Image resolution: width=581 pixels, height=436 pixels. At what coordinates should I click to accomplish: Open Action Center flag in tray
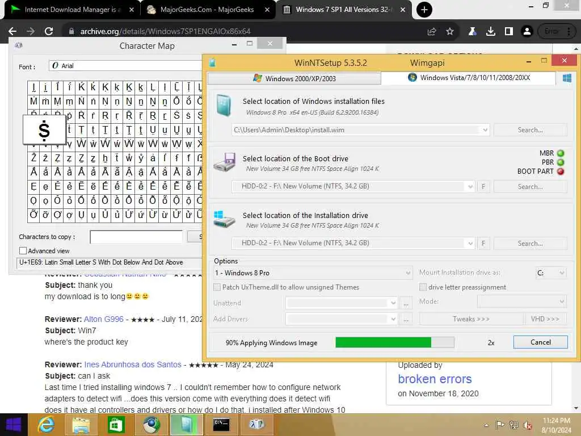(x=499, y=425)
